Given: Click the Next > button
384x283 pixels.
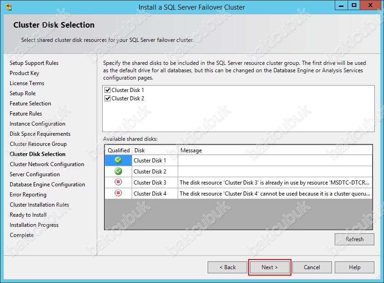Looking at the screenshot, I should 270,267.
